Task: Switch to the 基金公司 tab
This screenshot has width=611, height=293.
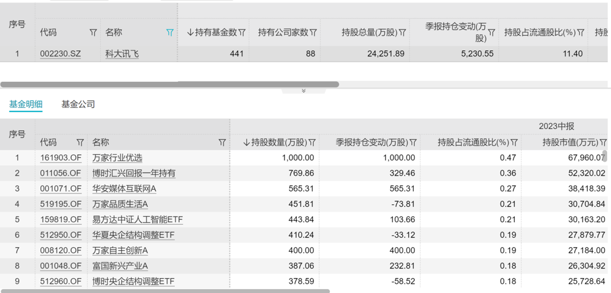Action: [78, 104]
